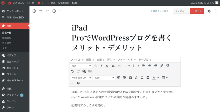Click カテゴリー in the sidebar submenu
The image size is (220, 112).
point(8,43)
